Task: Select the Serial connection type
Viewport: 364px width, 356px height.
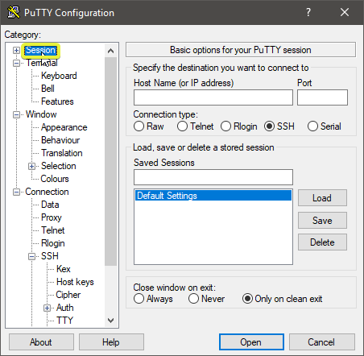Action: [x=312, y=126]
